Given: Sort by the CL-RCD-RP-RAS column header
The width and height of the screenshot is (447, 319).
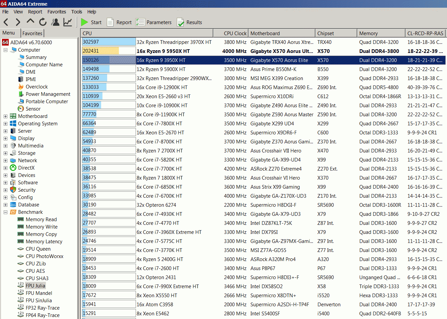Looking at the screenshot, I should pos(425,33).
